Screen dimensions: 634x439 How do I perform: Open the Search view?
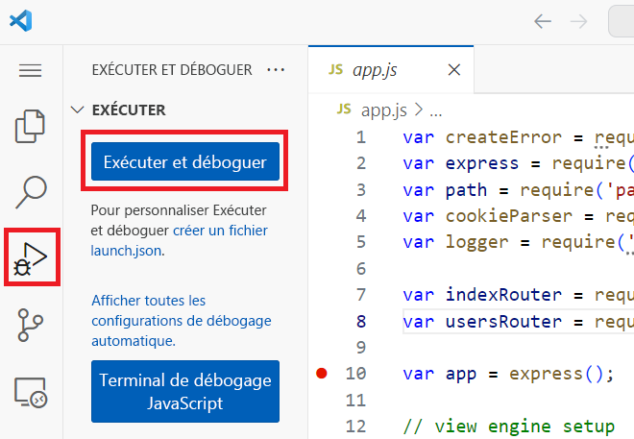(31, 192)
